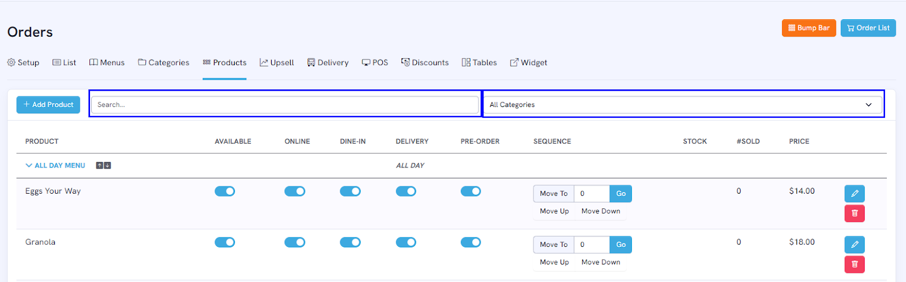Click Move To button for Granola
Screen dimensions: 906x282
pos(554,245)
